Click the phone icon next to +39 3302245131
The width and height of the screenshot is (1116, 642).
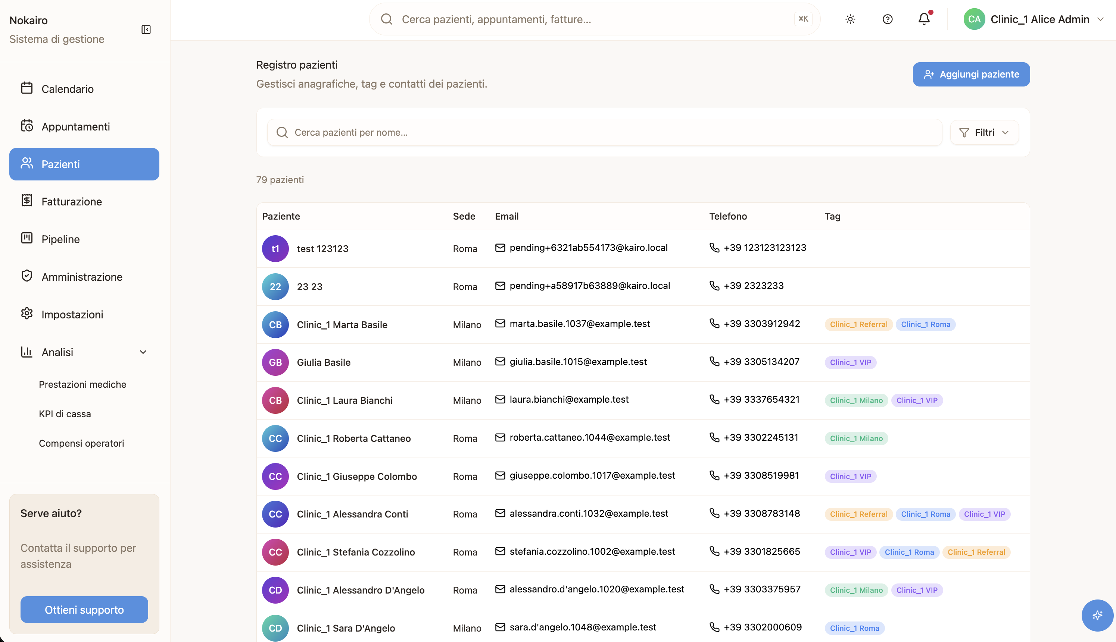pyautogui.click(x=714, y=437)
